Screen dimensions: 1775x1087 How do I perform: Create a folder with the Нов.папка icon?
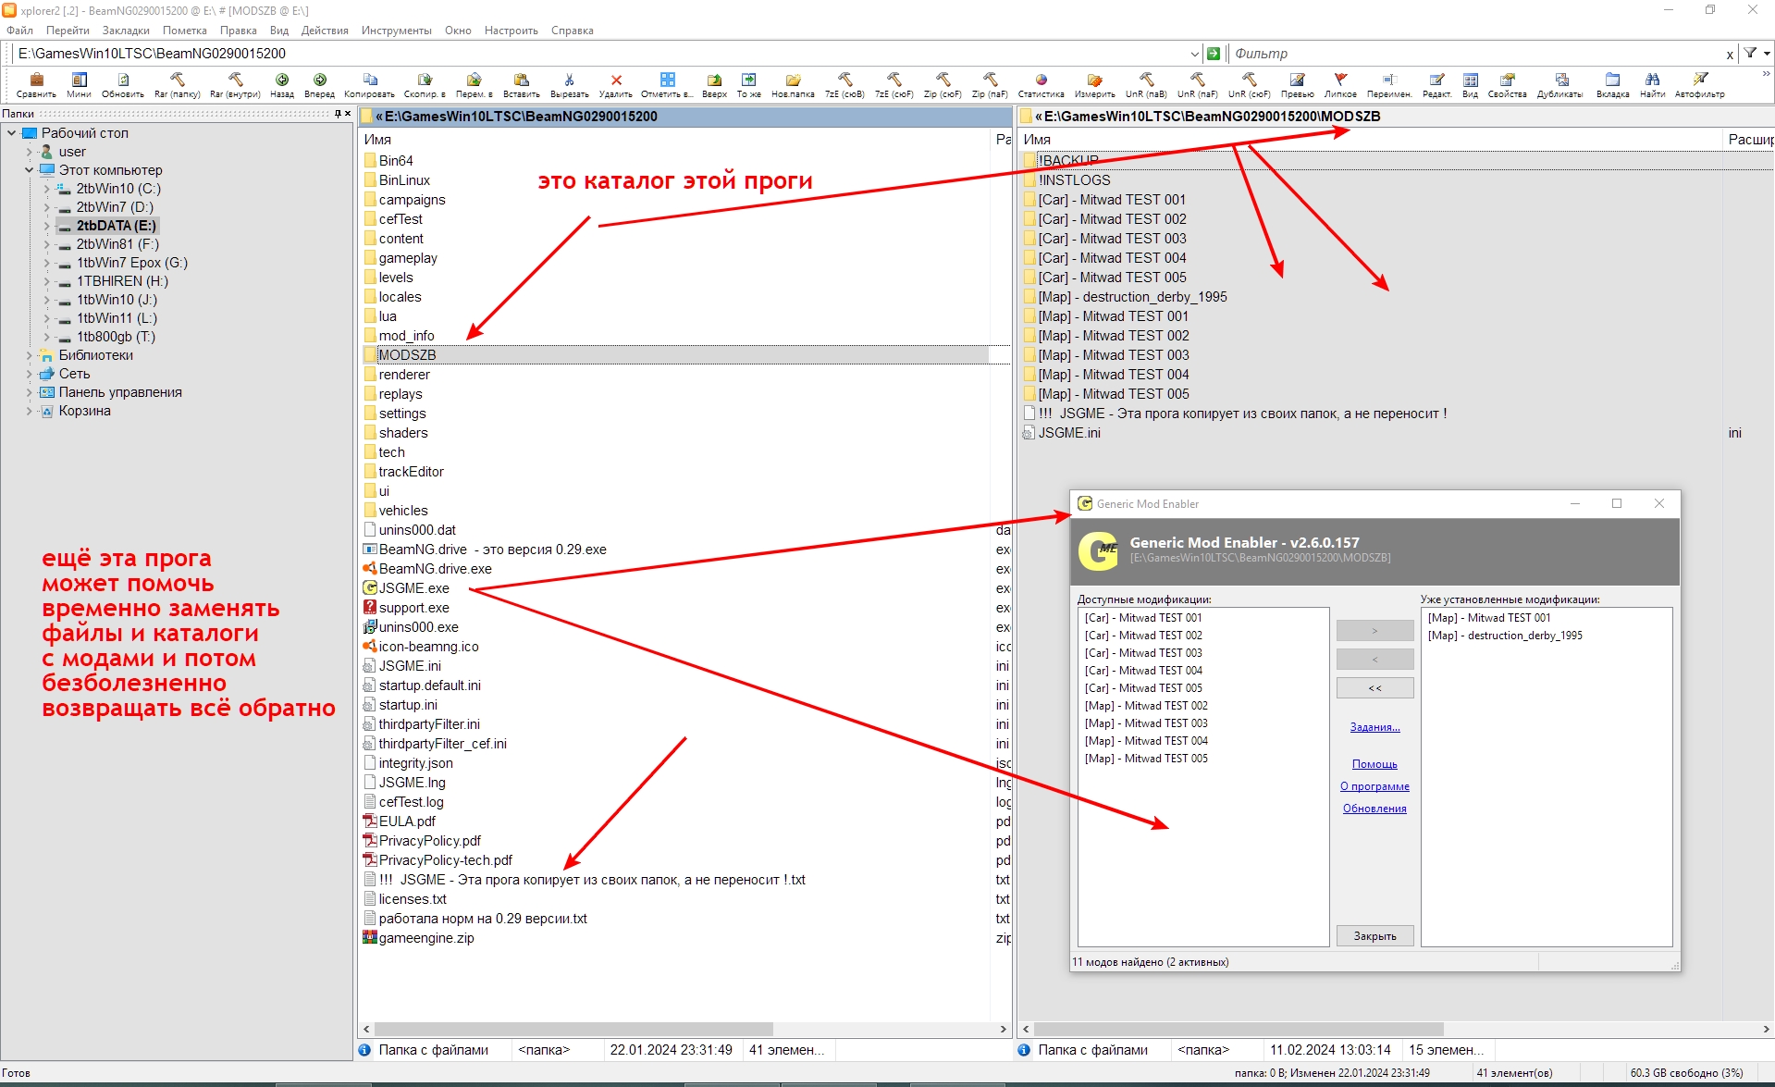[793, 84]
